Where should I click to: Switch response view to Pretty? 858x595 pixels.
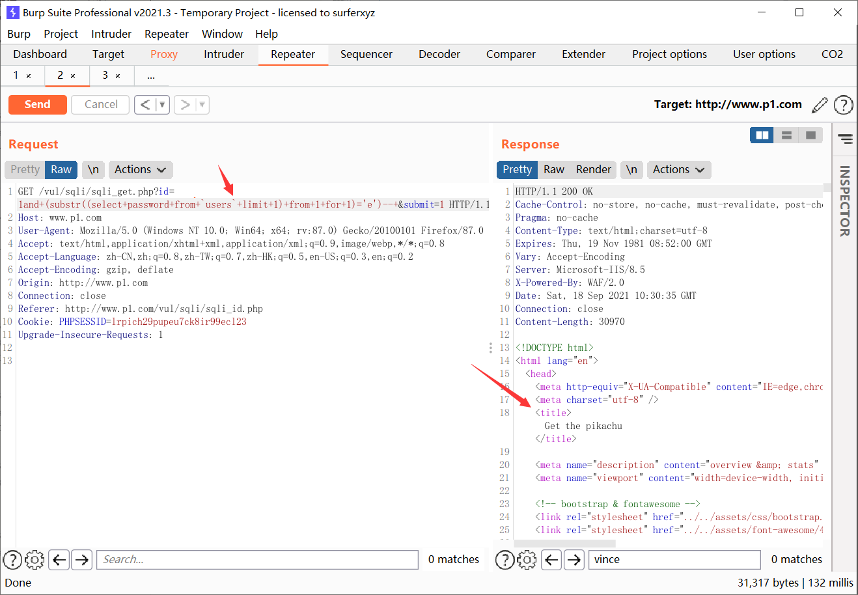click(517, 170)
